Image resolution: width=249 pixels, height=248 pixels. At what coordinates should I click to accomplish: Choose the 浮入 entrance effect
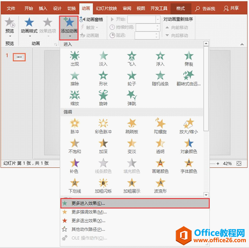[x=160, y=59]
